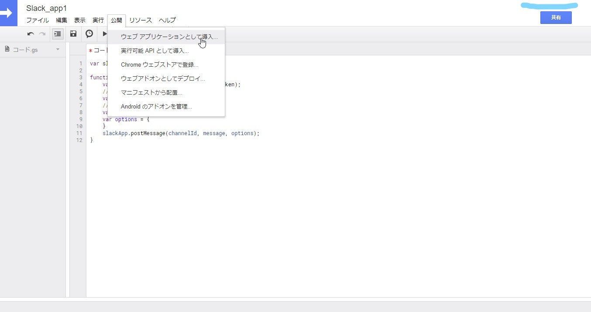Click the Redo arrow icon

point(42,34)
